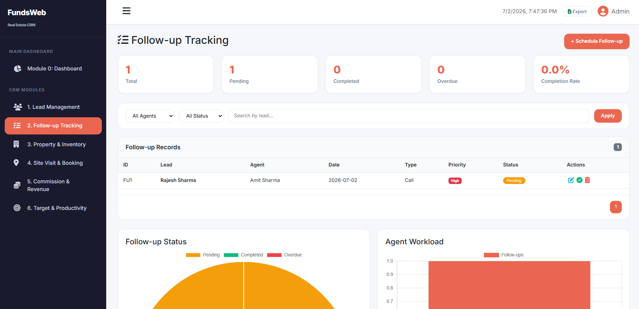639x309 pixels.
Task: Click the Completed stat card
Action: point(373,74)
